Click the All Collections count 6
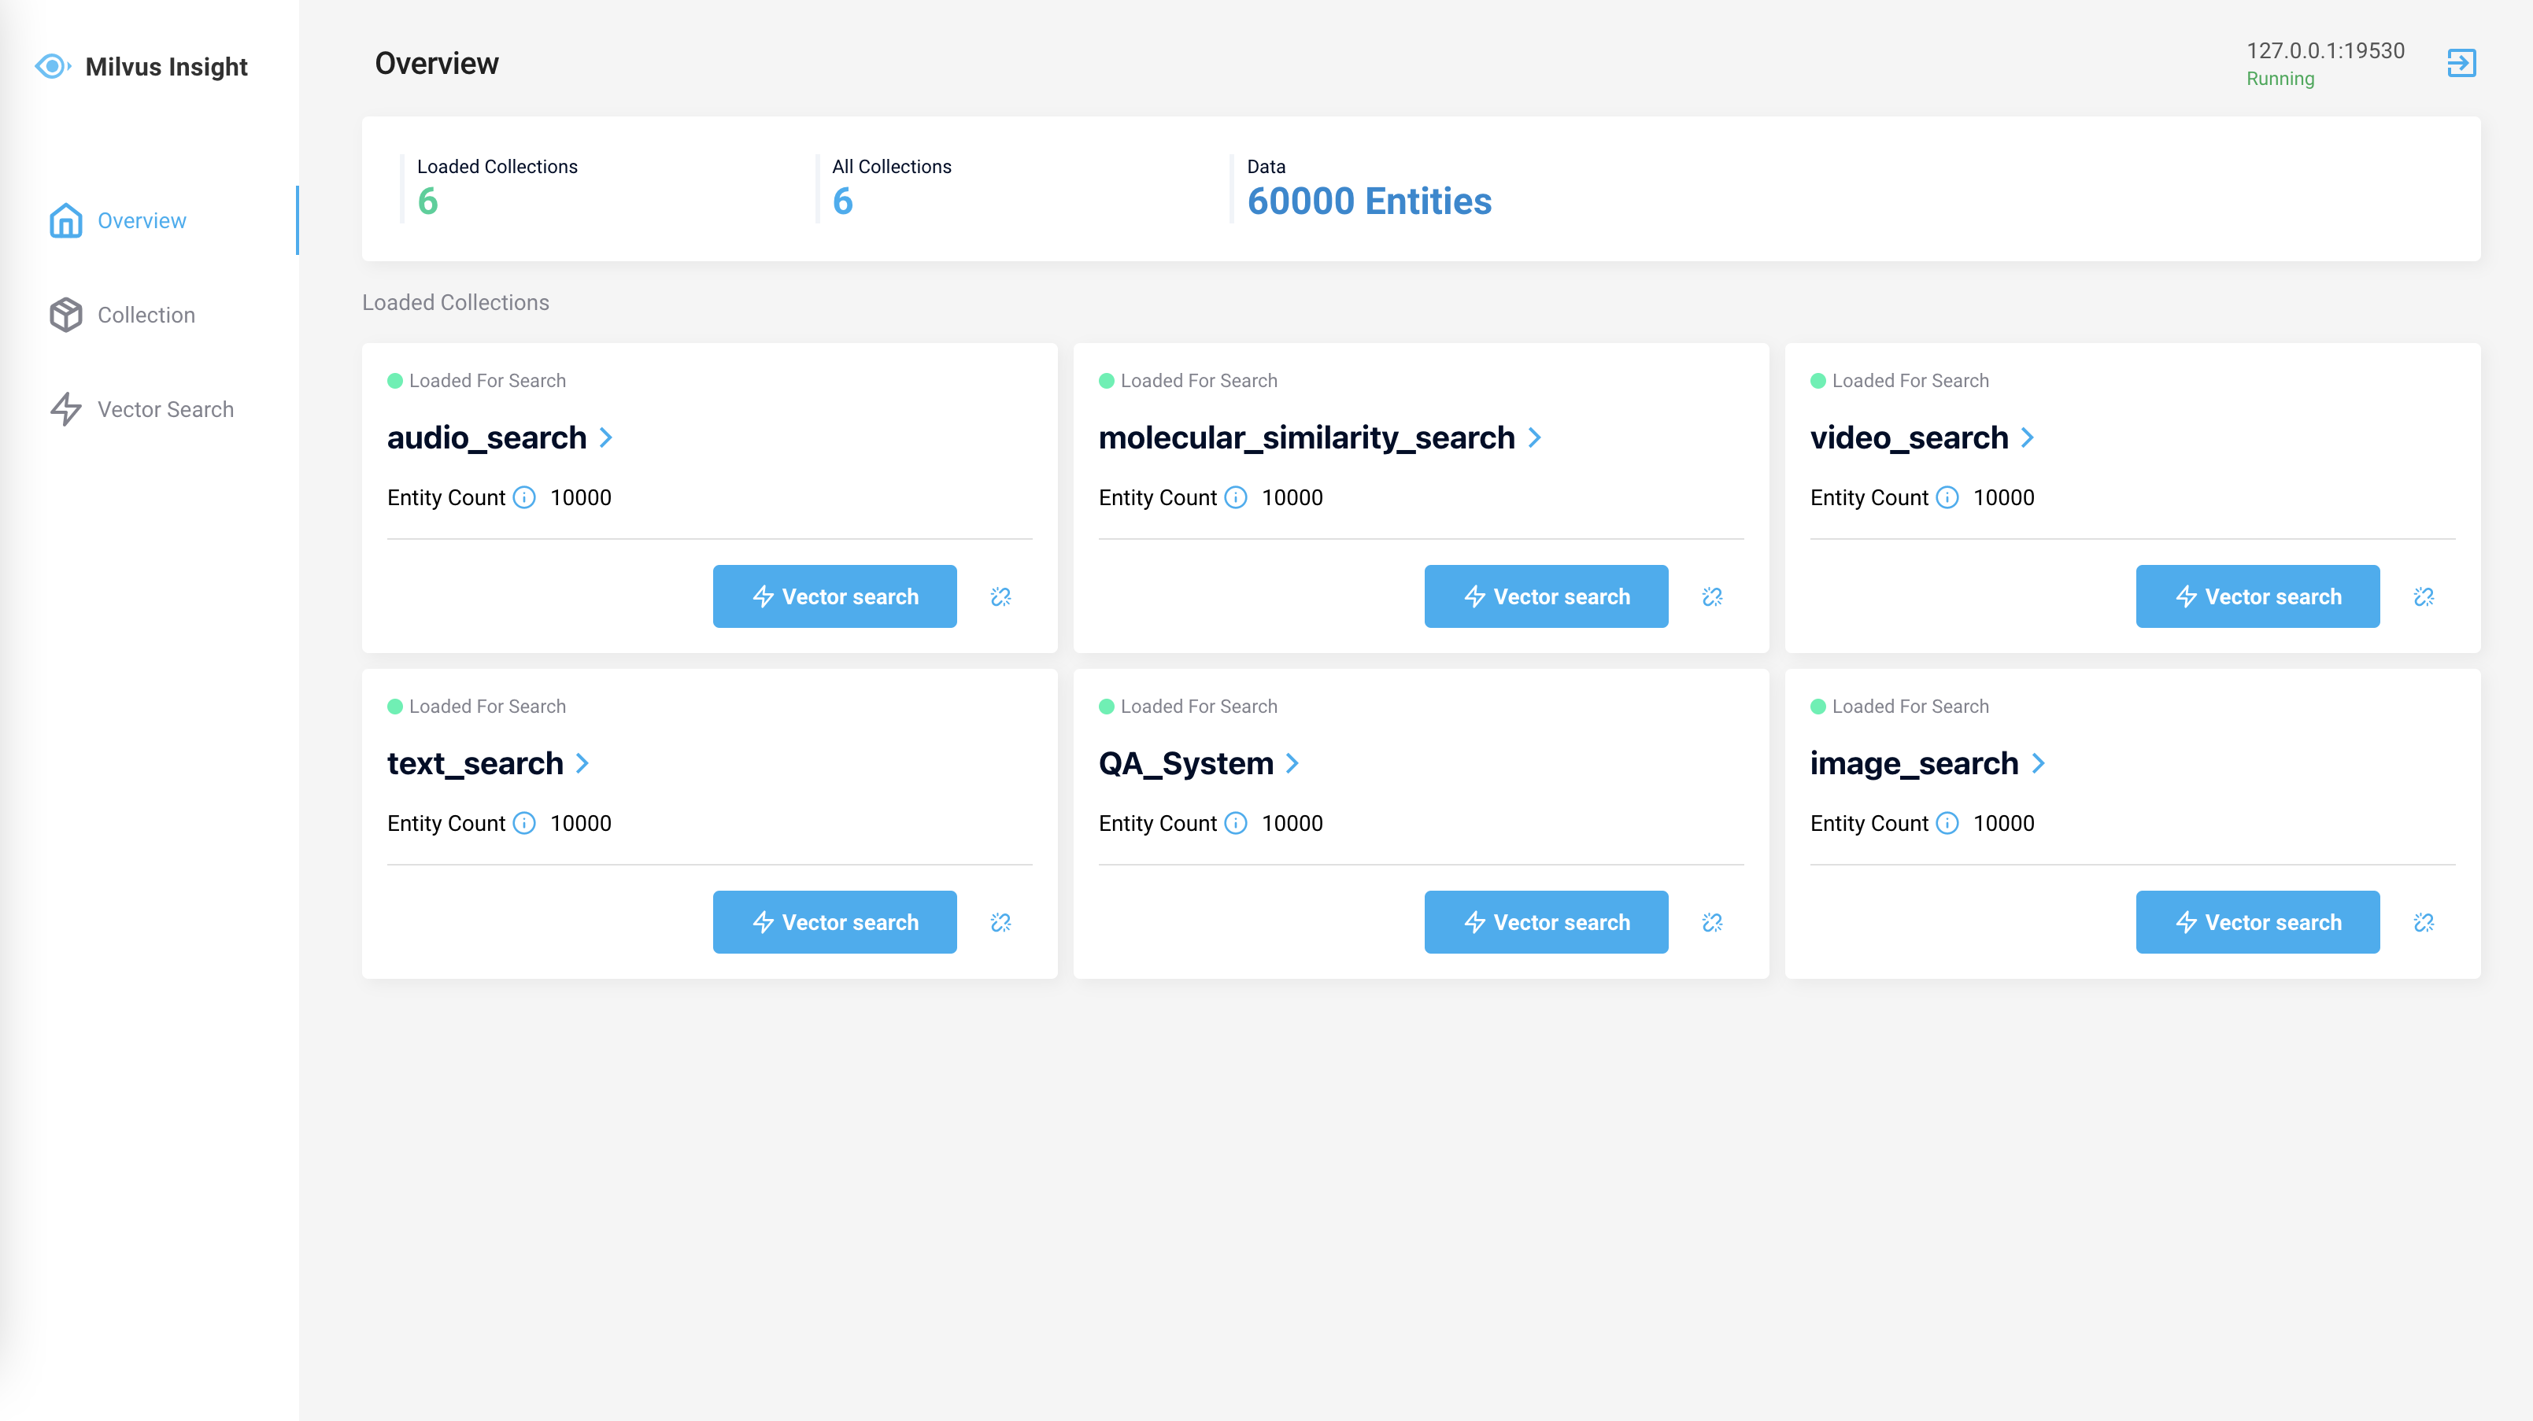Screen dimensions: 2533x1421 coord(843,201)
